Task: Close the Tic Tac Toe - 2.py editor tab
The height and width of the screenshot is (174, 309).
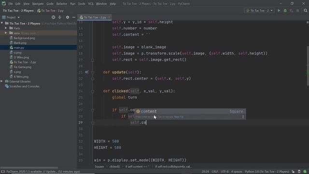Action: point(109,17)
